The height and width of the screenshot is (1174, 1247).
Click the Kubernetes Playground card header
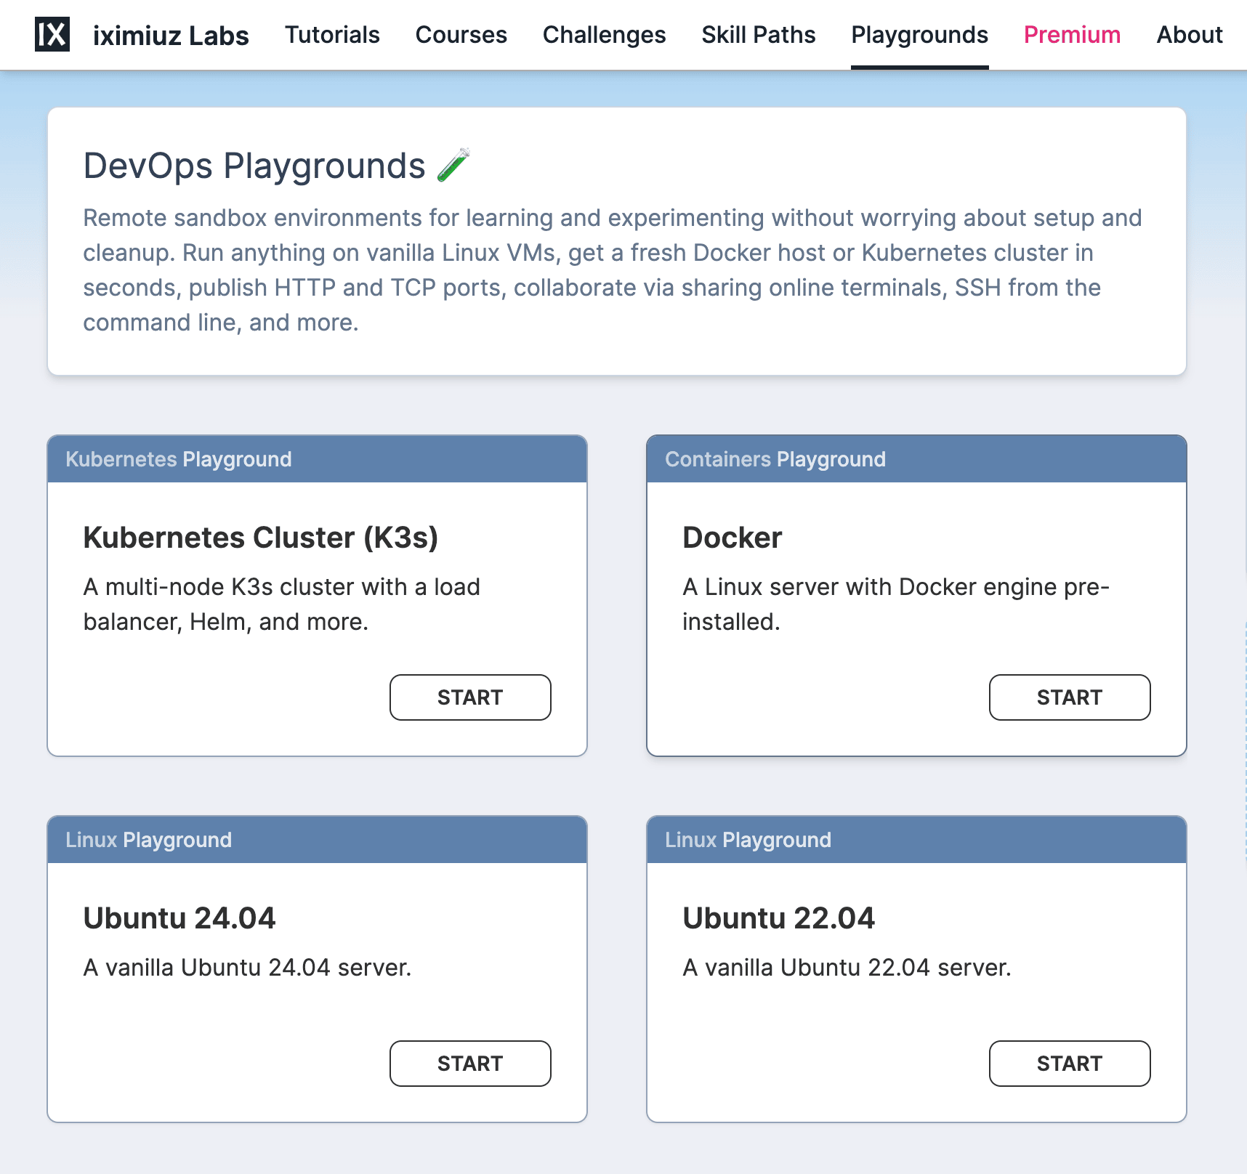tap(317, 459)
